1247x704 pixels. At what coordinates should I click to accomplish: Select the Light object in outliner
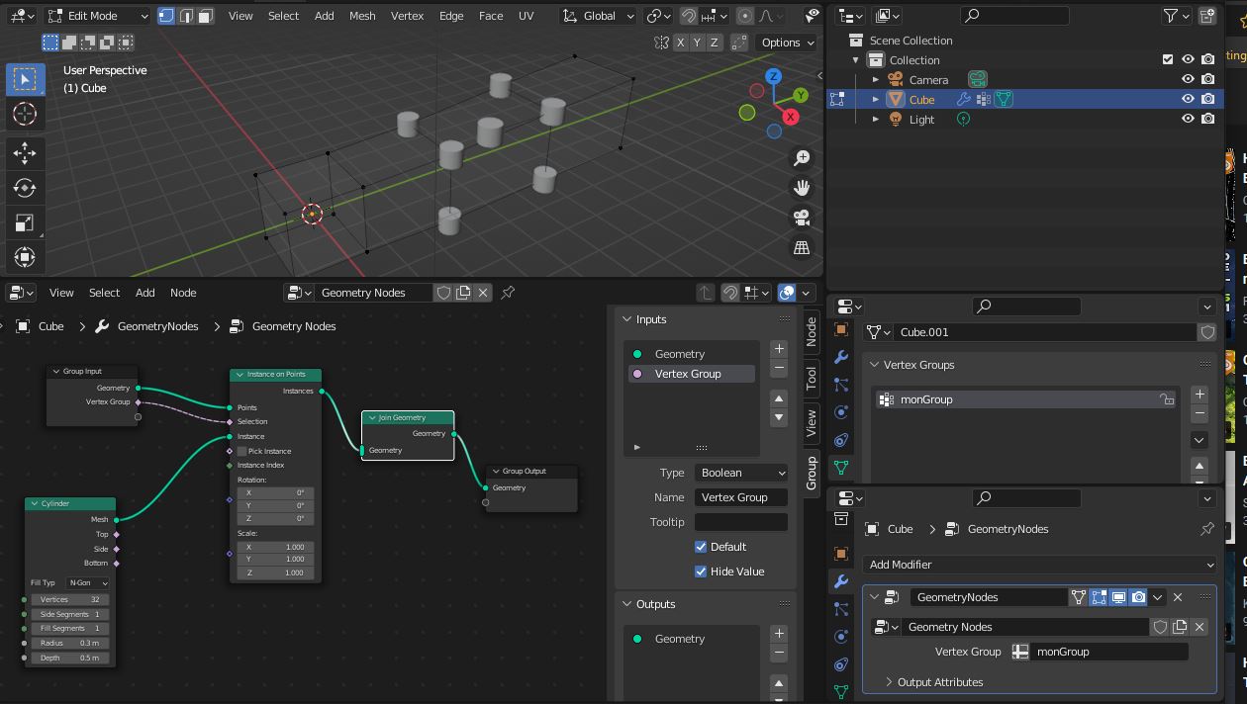pyautogui.click(x=921, y=119)
